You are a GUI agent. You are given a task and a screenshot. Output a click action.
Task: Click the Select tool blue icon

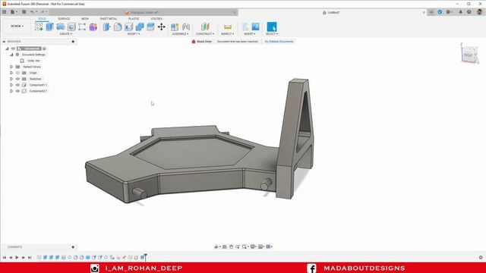(272, 27)
